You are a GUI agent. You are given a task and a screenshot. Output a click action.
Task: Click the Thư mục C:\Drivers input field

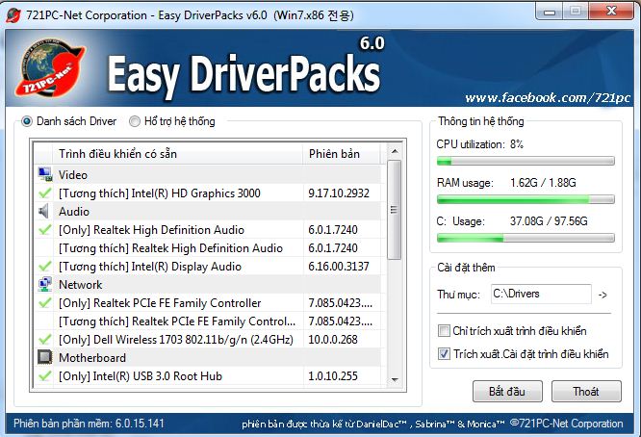[541, 294]
